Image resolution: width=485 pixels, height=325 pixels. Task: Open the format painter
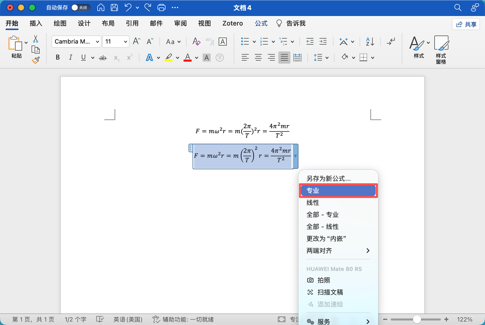(36, 60)
